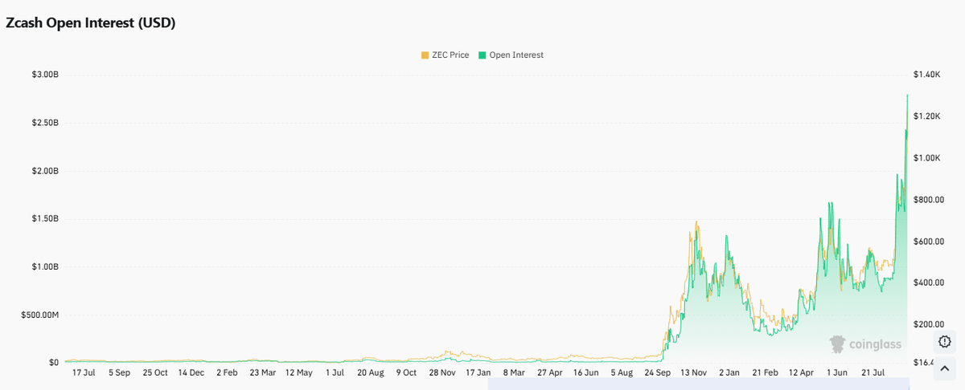Click the $1.00B left axis label
Screen dimensions: 965x390
tap(43, 266)
